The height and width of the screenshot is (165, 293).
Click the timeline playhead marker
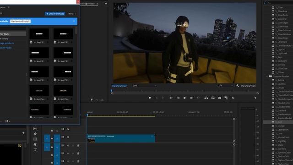pos(87,115)
